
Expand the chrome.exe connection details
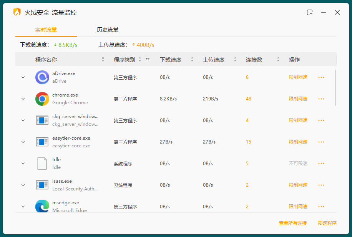point(23,99)
